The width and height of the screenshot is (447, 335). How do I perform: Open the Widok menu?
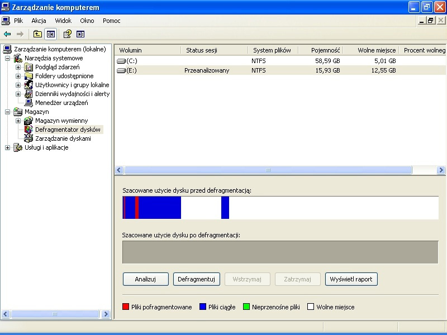63,21
